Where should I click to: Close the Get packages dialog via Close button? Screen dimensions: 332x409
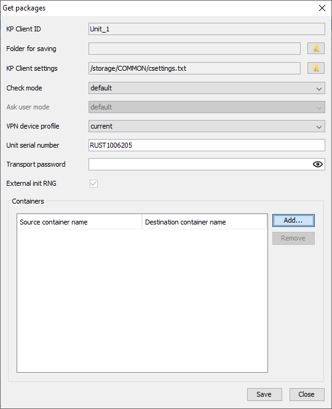coord(307,394)
